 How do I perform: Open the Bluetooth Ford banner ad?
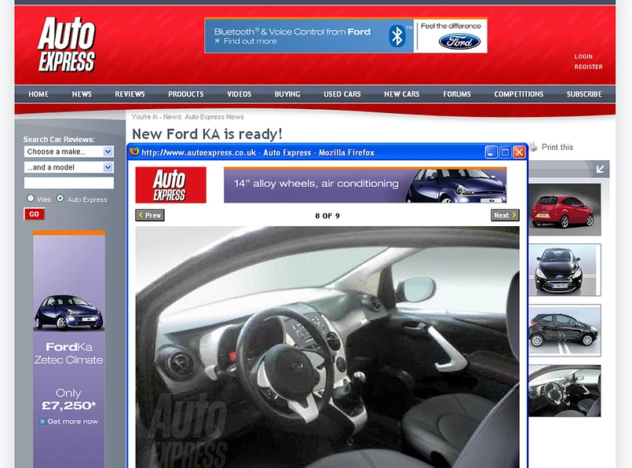(345, 35)
